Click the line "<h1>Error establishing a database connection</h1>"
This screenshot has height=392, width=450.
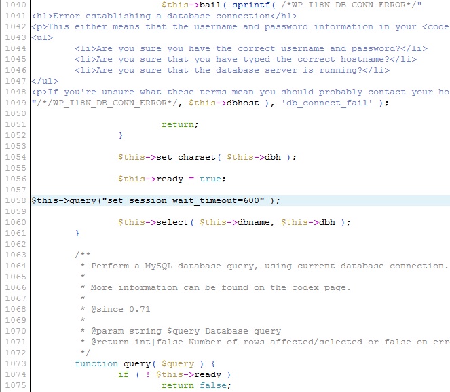tap(164, 16)
